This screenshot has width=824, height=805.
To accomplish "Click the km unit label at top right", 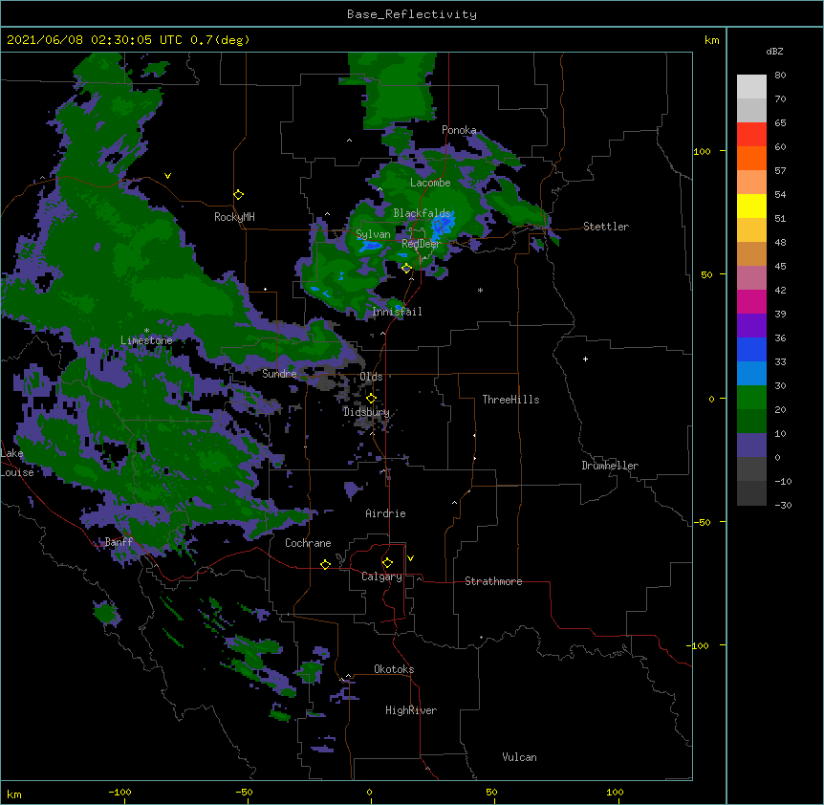I will pos(711,40).
